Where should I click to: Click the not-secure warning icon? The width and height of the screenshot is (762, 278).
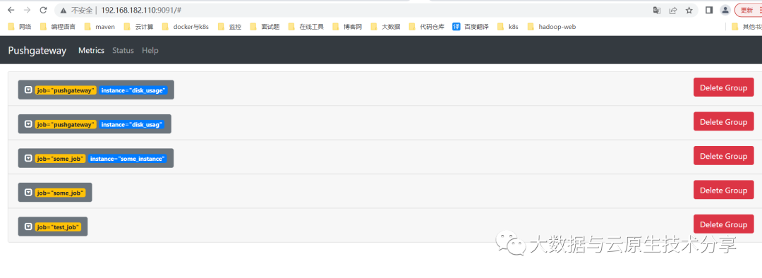click(64, 10)
